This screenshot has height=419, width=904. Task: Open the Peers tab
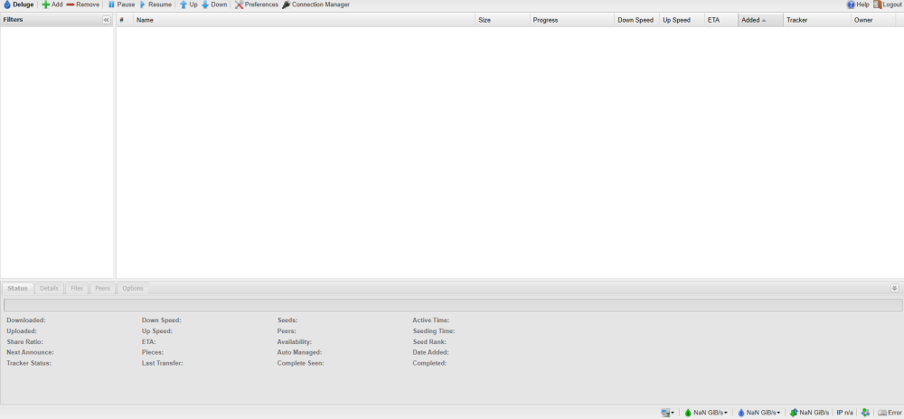(x=103, y=288)
